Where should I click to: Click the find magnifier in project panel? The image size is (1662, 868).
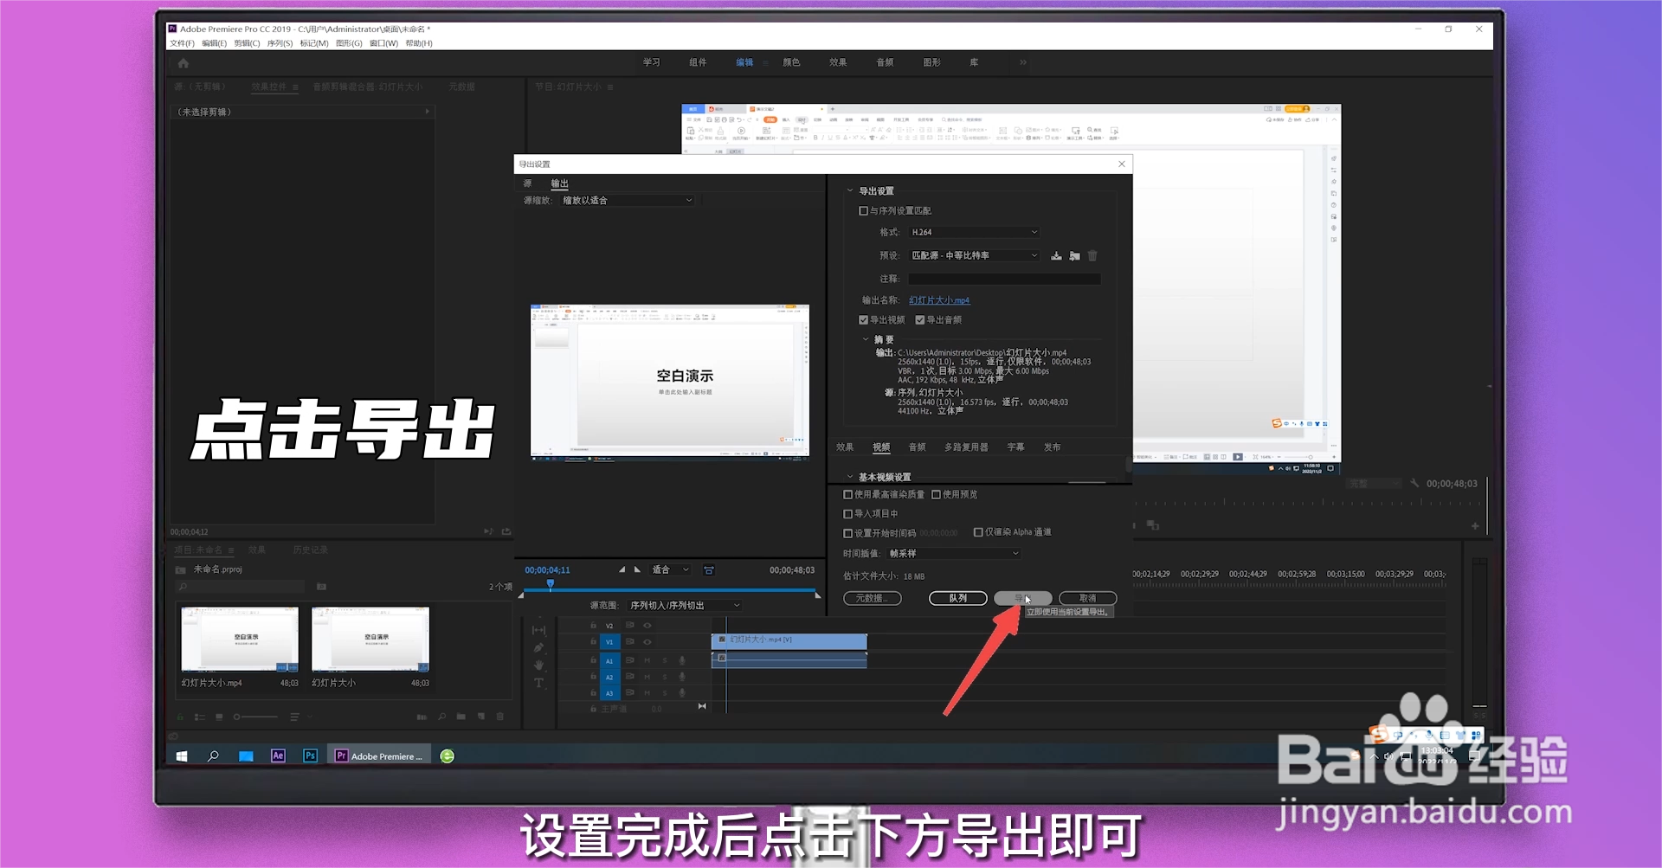[x=441, y=717]
